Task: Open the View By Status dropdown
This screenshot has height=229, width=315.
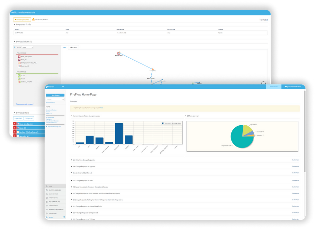Action: point(28,47)
